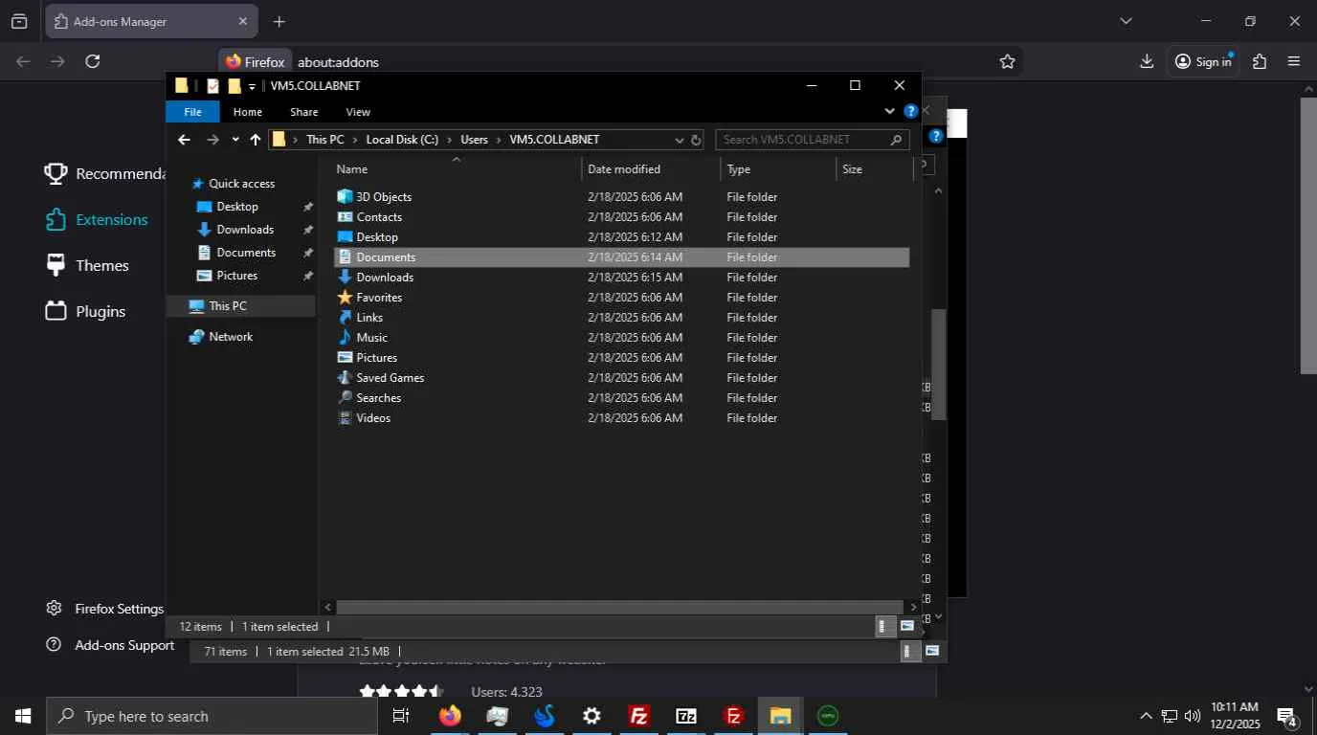
Task: Click Local Disk (C:) in the breadcrumb
Action: [x=402, y=140]
